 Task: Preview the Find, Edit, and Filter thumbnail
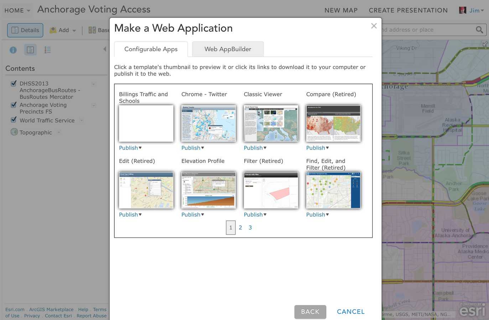point(333,190)
